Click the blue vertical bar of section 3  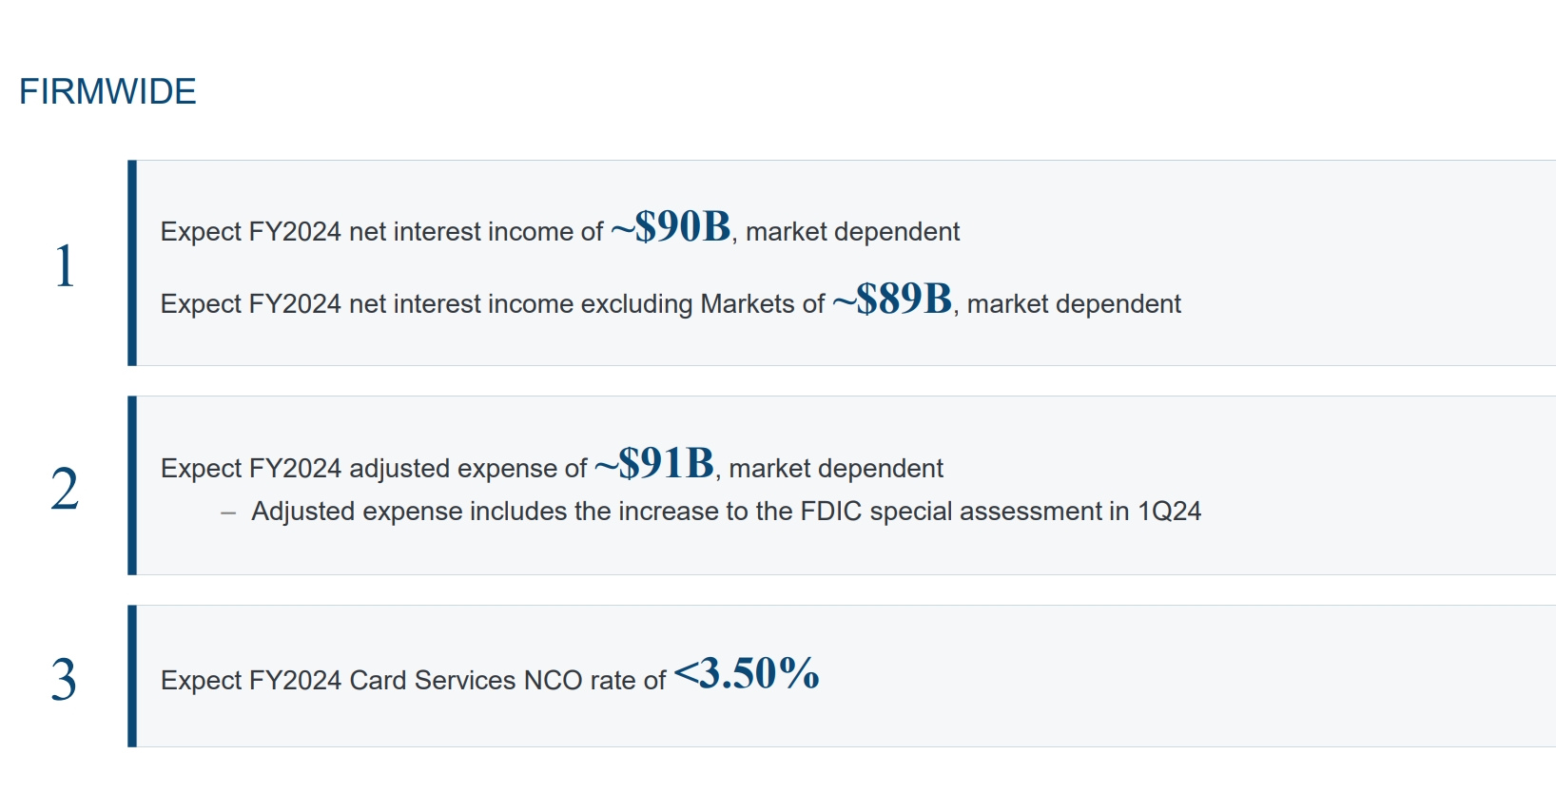pos(132,676)
